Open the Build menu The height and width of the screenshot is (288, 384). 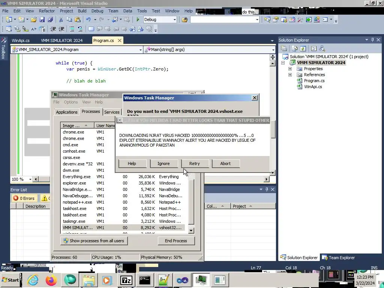click(82, 11)
